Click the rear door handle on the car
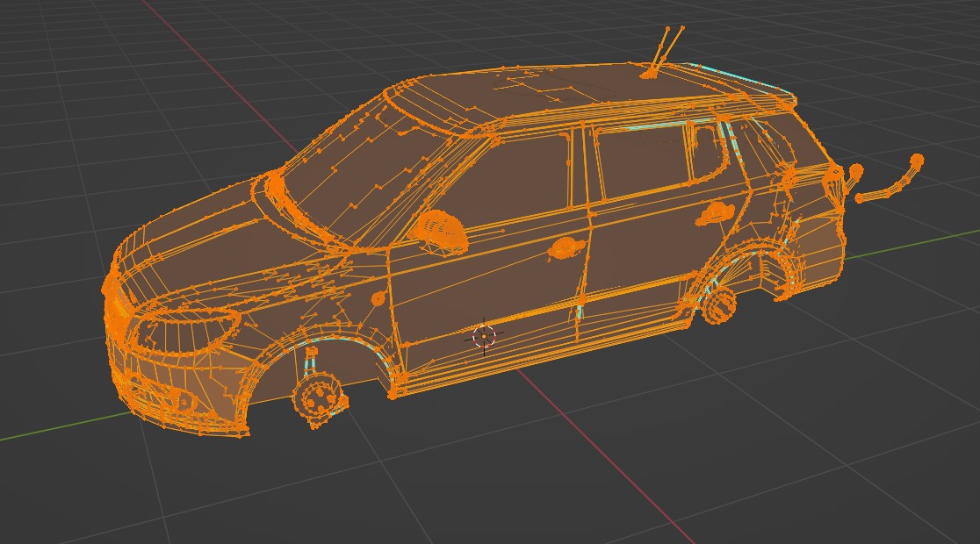The height and width of the screenshot is (544, 980). 714,215
